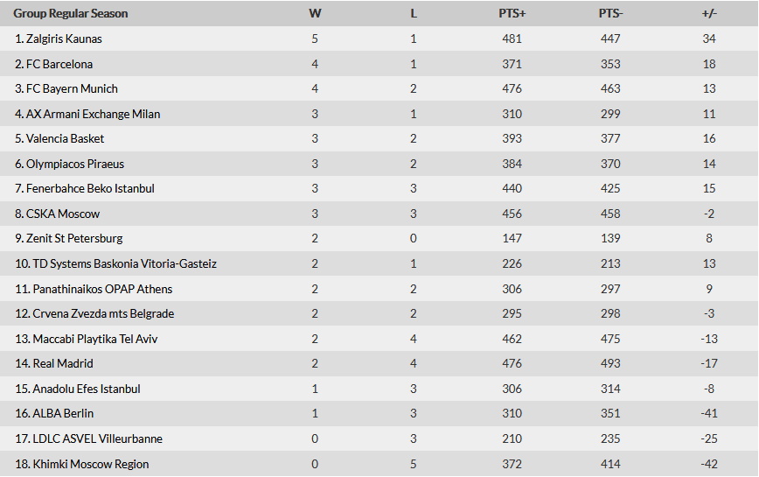Sort table by +/- column header
Image resolution: width=759 pixels, height=477 pixels.
coord(709,13)
